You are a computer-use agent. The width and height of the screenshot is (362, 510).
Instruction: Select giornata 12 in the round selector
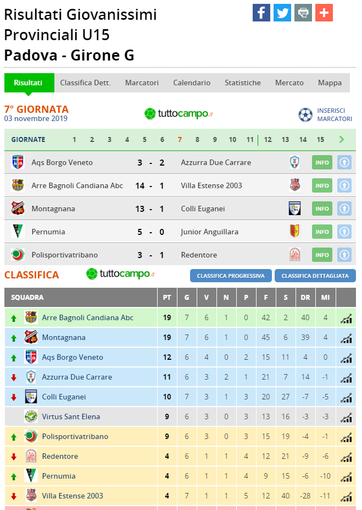pos(268,140)
